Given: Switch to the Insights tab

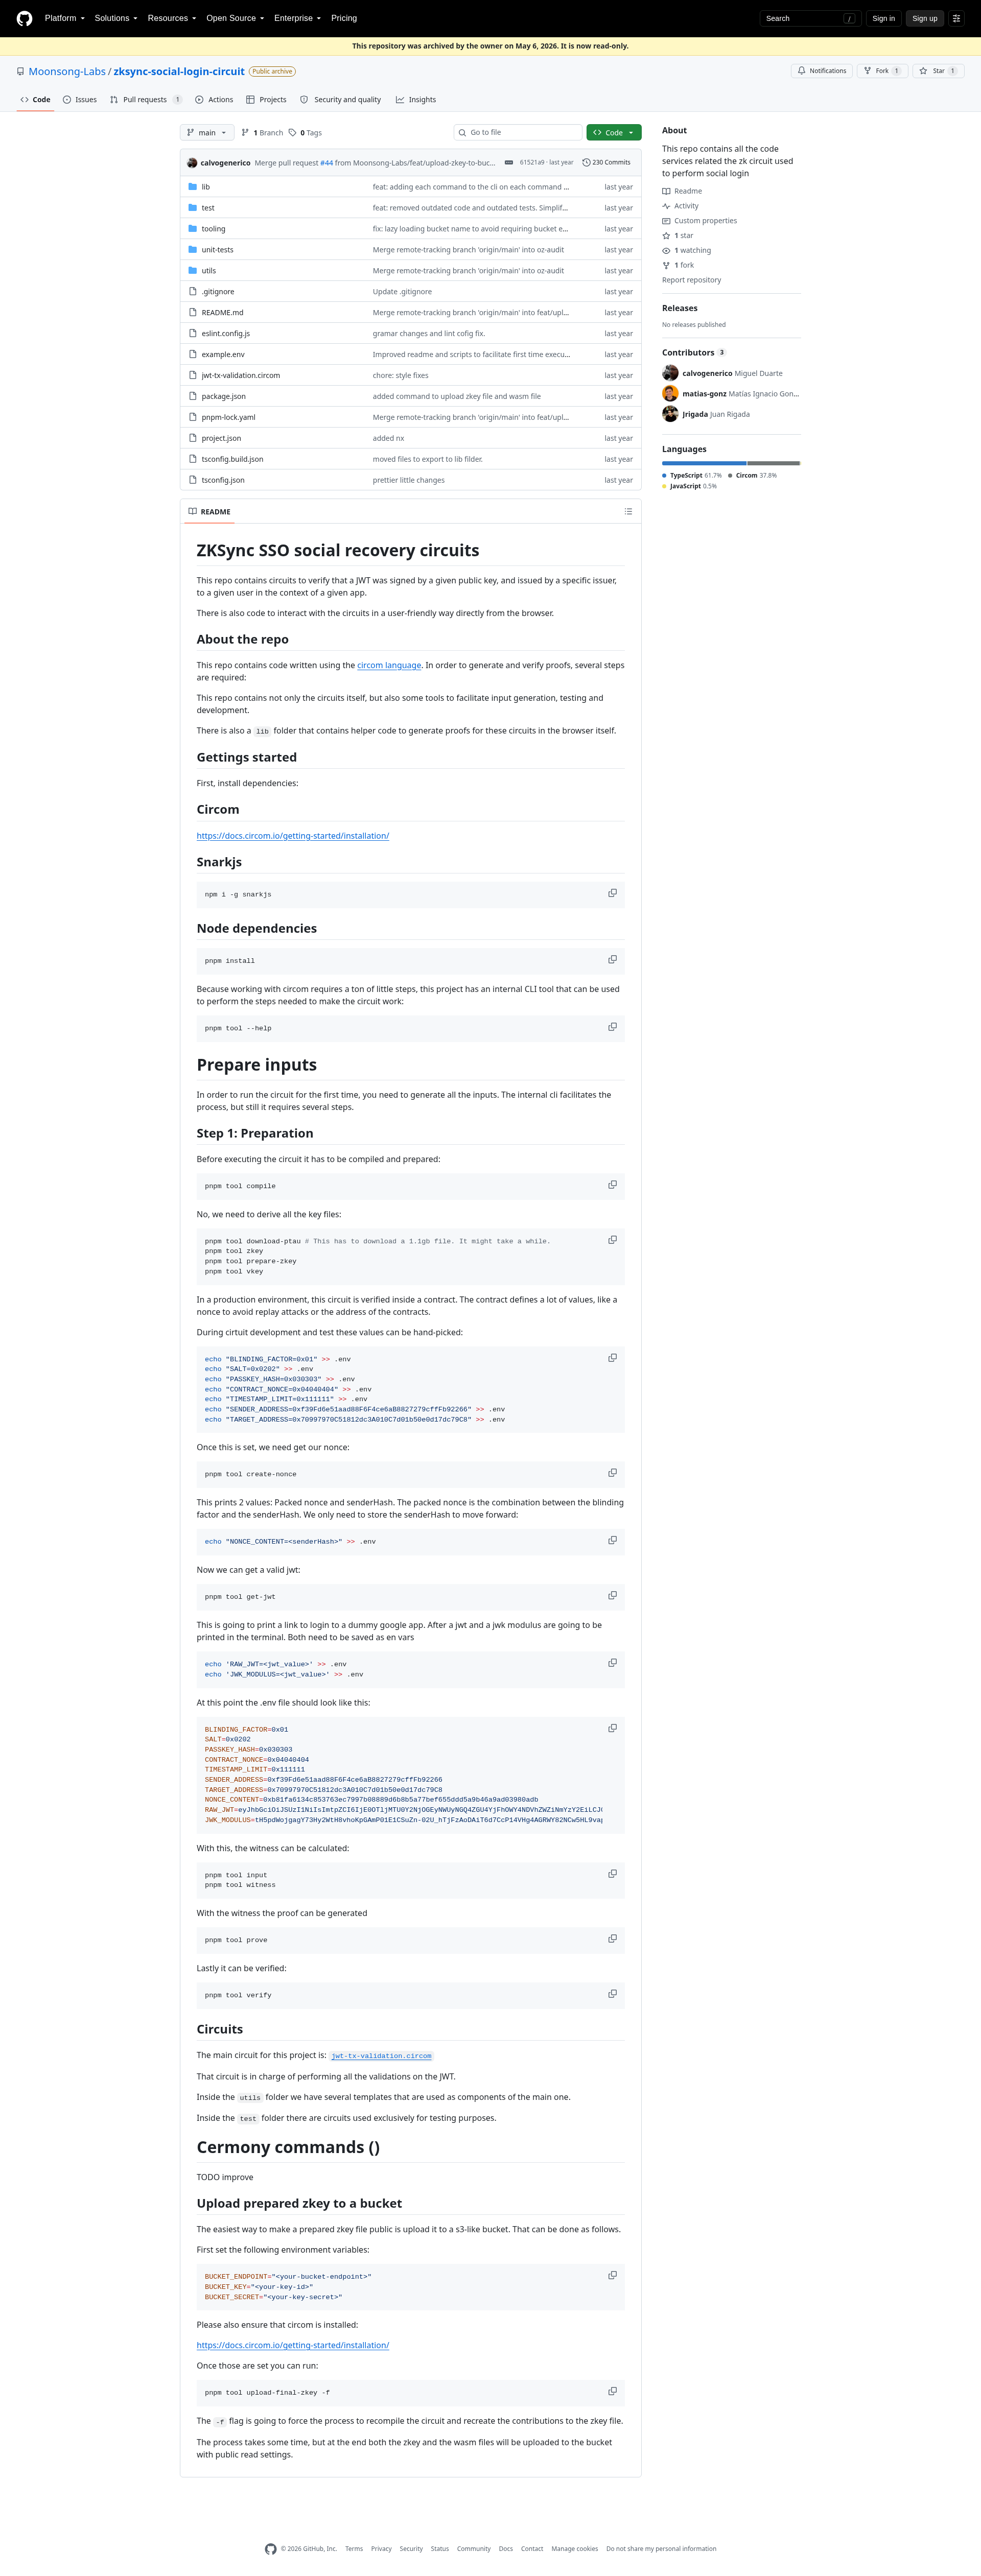Looking at the screenshot, I should click(416, 100).
